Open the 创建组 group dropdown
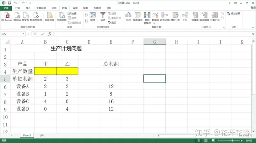Viewport: 256px width, 143px height. (195, 23)
